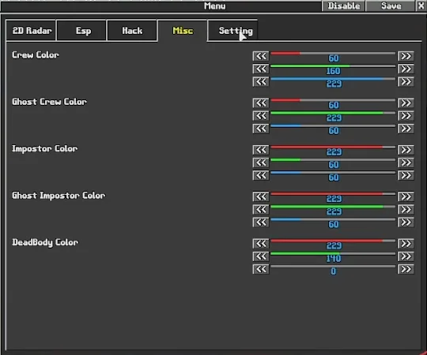Decrease the DeadBody Color green value

coord(261,256)
